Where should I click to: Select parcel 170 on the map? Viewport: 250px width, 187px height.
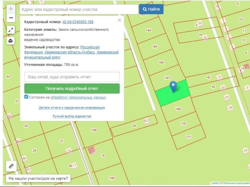click(183, 124)
